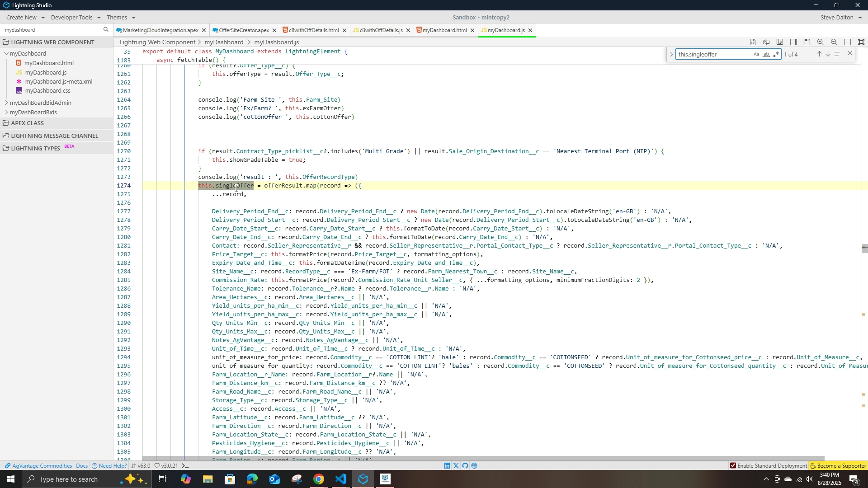The width and height of the screenshot is (868, 488).
Task: Toggle Match Case in find box
Action: point(756,54)
